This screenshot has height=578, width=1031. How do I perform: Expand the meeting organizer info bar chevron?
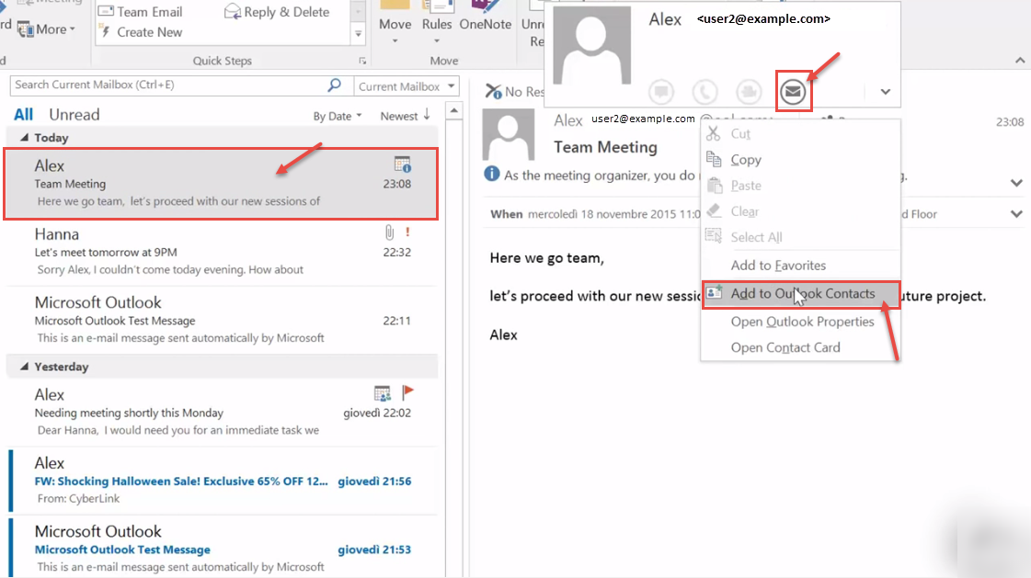[1016, 183]
